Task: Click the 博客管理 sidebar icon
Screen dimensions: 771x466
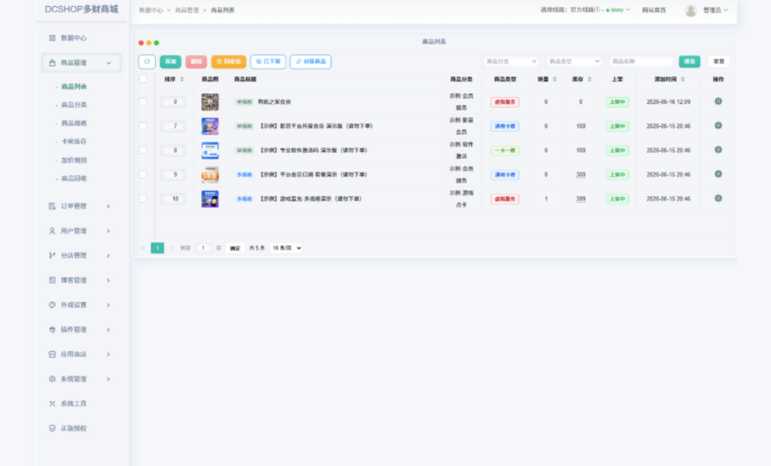Action: (52, 280)
